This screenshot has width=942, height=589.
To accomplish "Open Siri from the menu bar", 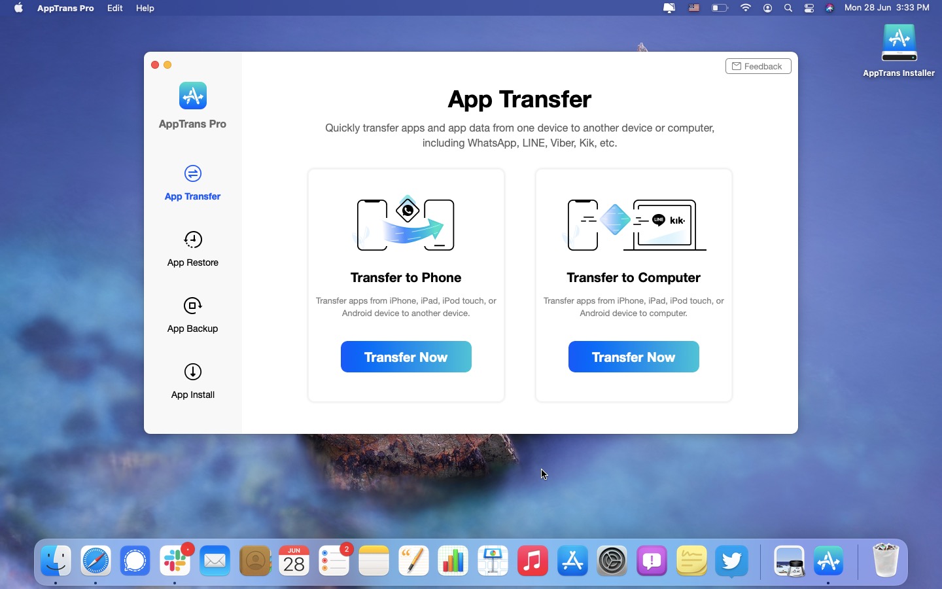I will point(831,8).
